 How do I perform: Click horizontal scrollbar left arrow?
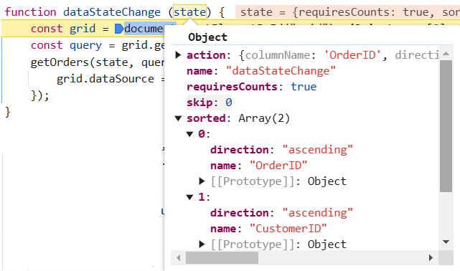[x=178, y=258]
